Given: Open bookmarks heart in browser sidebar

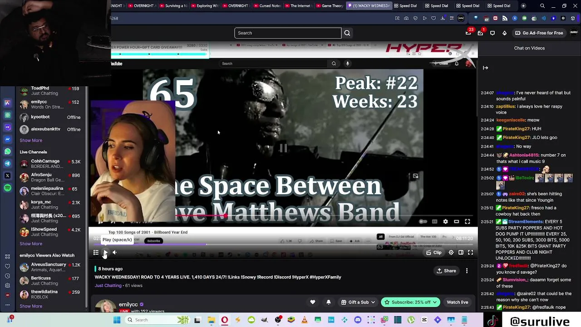Looking at the screenshot, I should (x=8, y=266).
